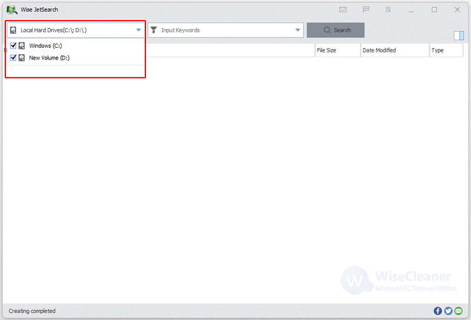Click the Wise JetSearch app logo icon
The image size is (471, 320).
(x=12, y=9)
